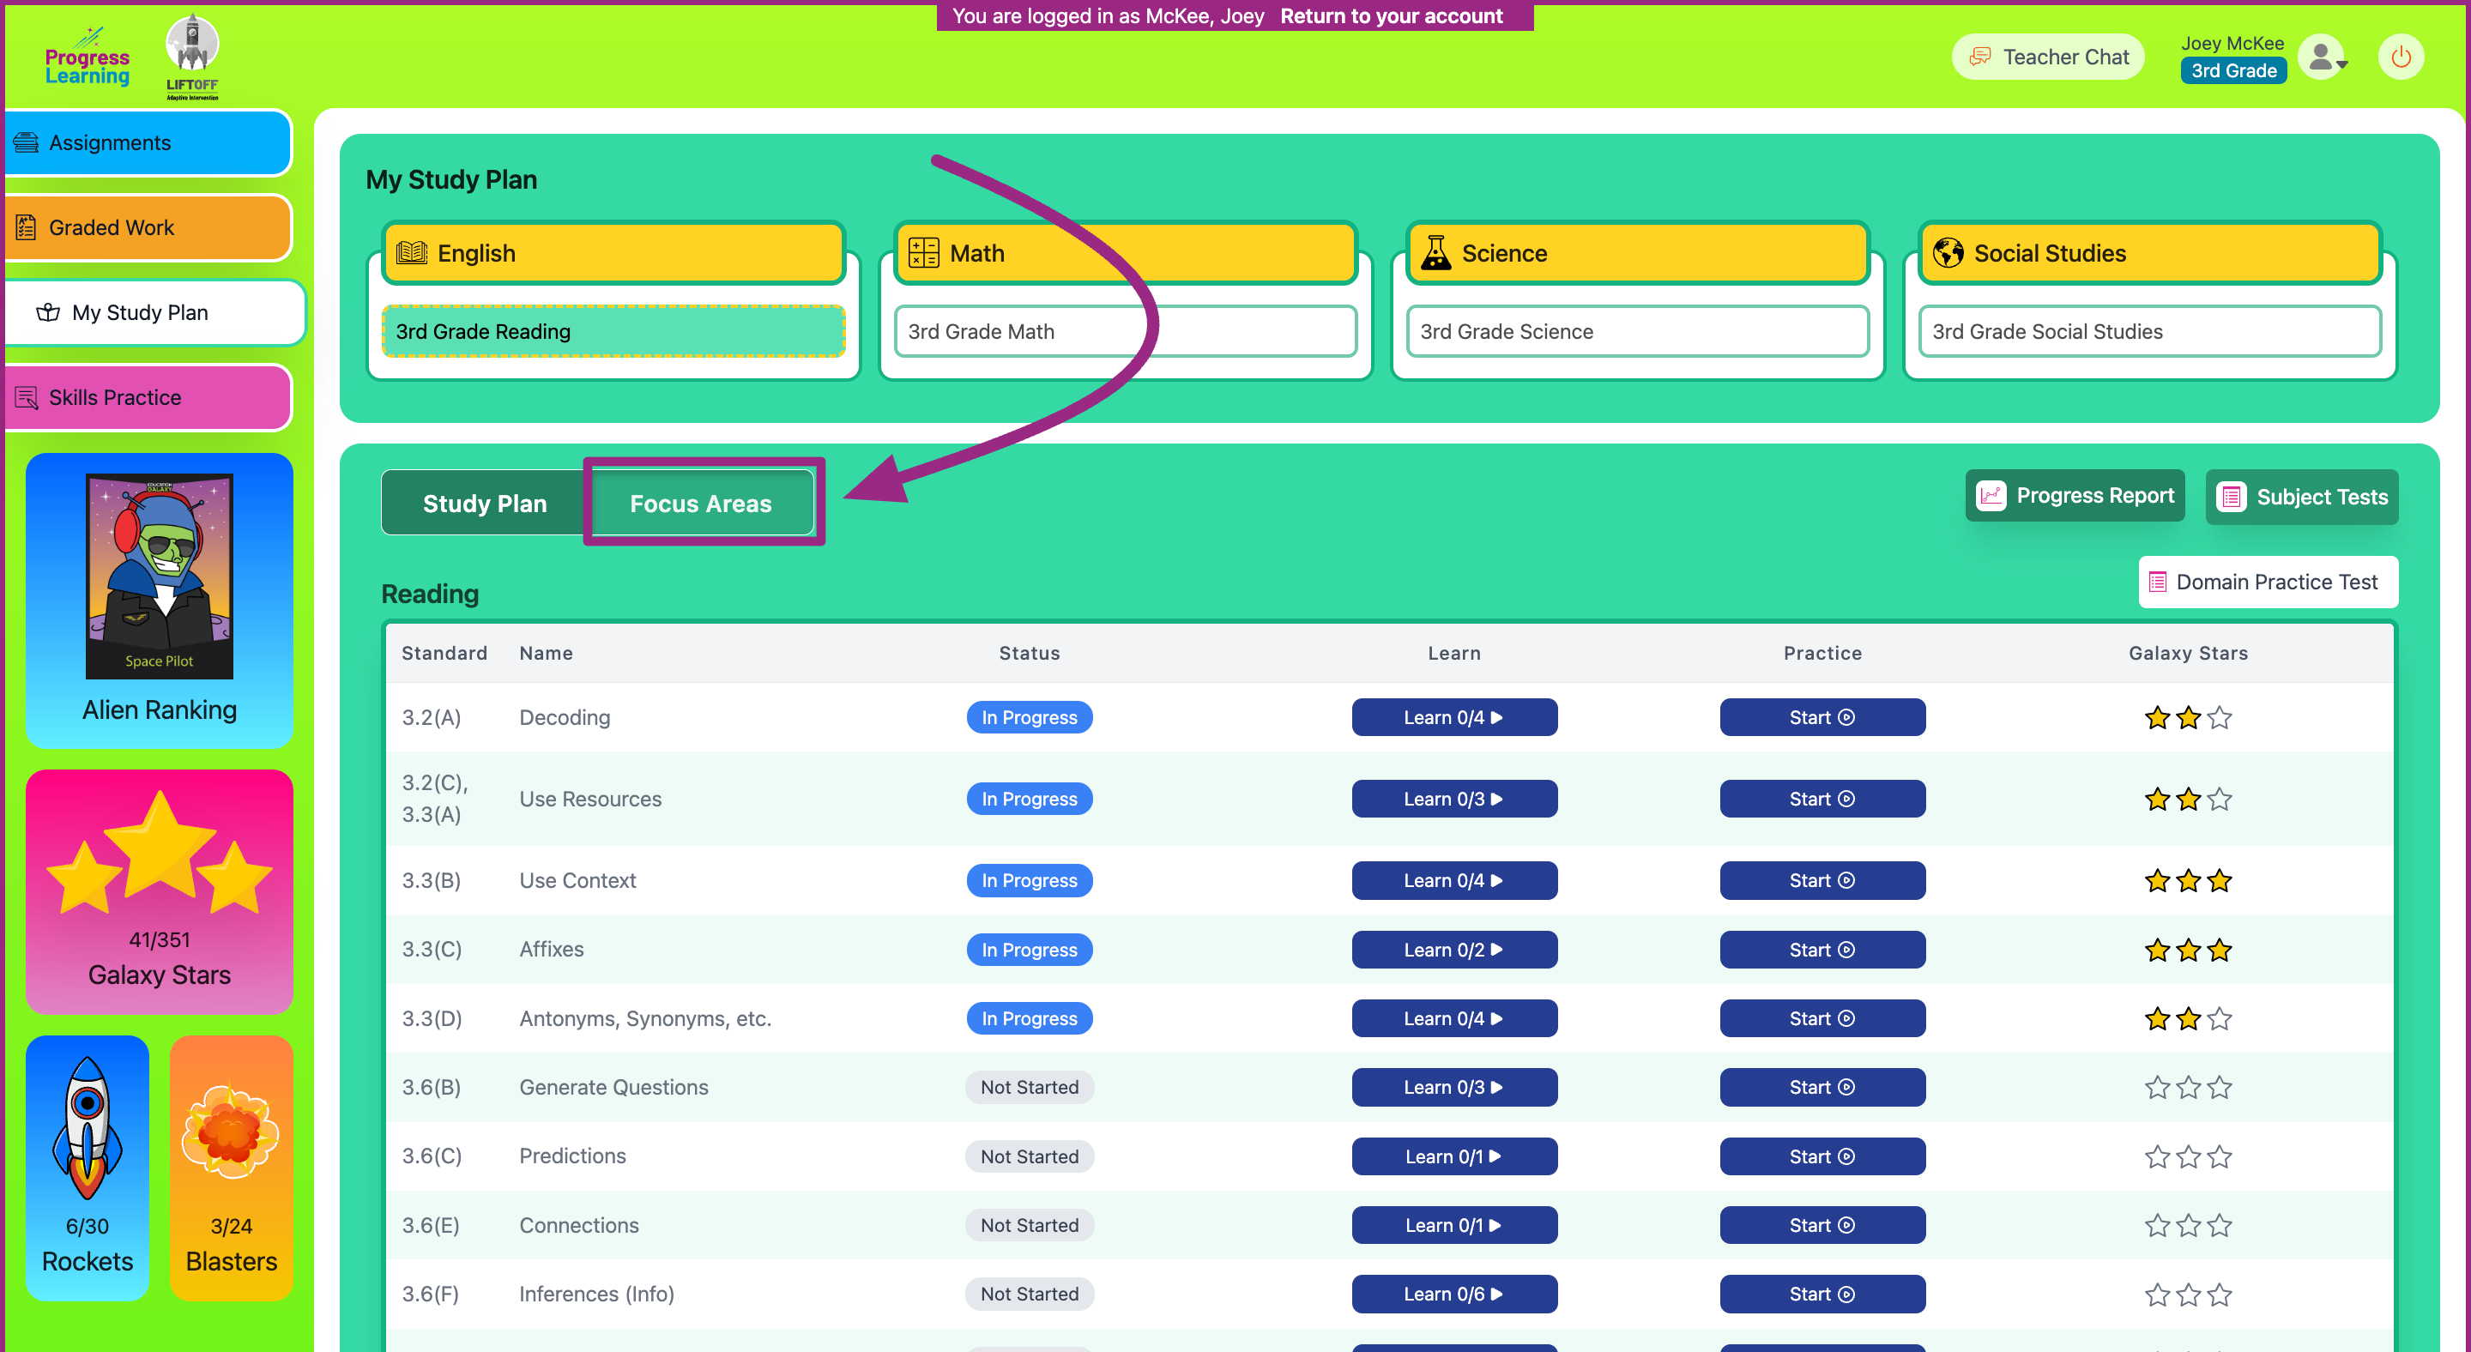
Task: Choose 3rd Grade Science course
Action: (1637, 332)
